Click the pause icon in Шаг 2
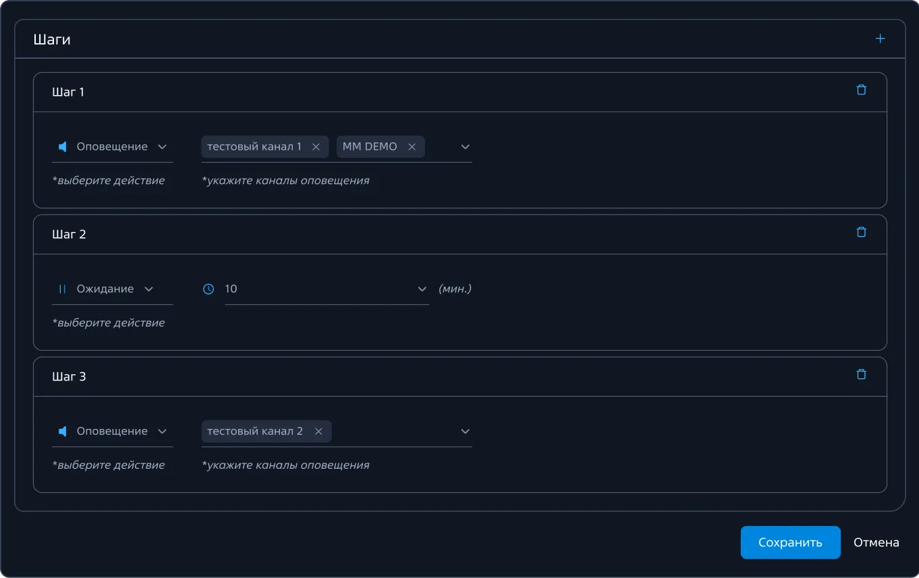919x578 pixels. coord(63,289)
